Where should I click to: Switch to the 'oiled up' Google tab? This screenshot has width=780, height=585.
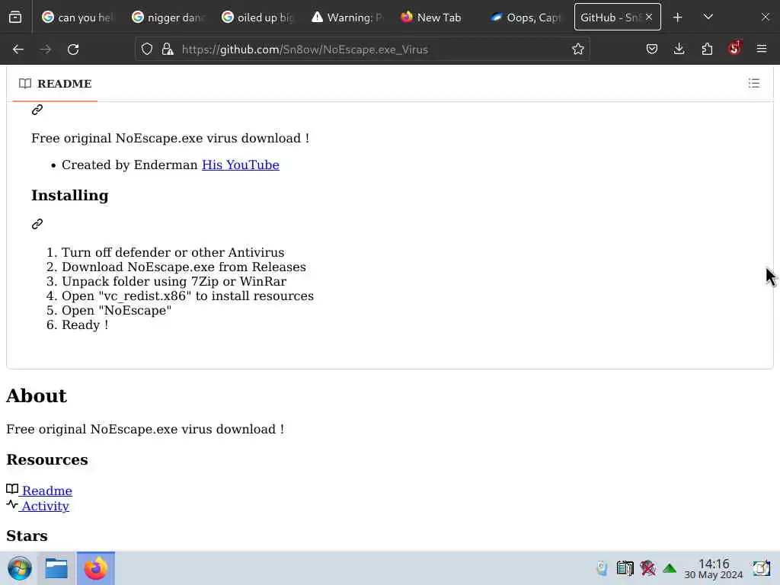point(257,18)
